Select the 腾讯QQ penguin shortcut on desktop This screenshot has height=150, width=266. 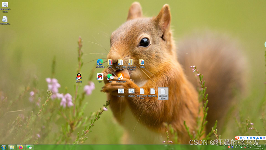tap(79, 78)
